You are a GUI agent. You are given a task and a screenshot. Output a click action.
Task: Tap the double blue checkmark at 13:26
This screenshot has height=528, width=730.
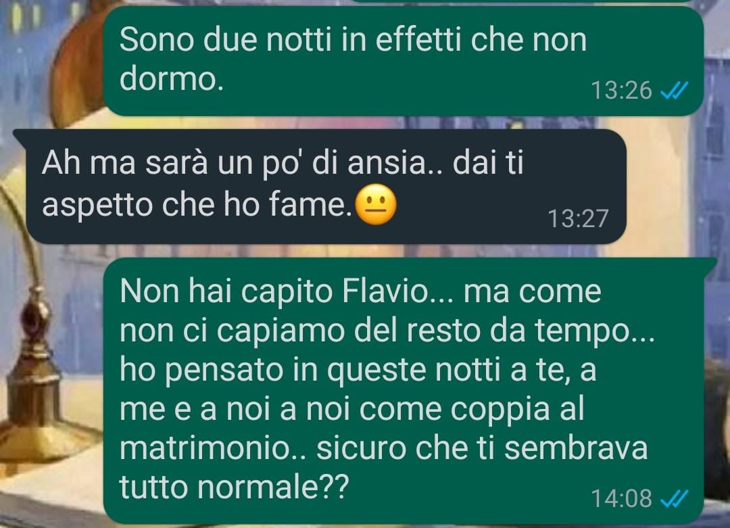tap(675, 91)
